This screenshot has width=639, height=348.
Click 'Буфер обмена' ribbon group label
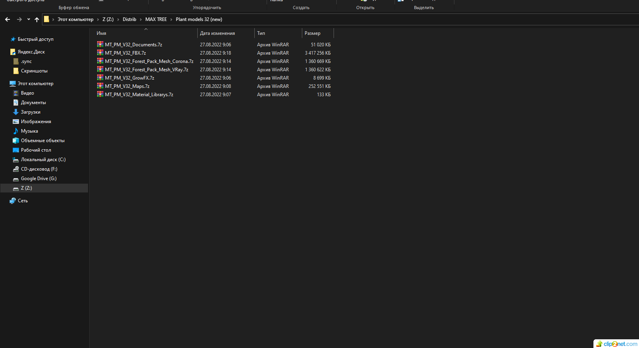pos(74,8)
